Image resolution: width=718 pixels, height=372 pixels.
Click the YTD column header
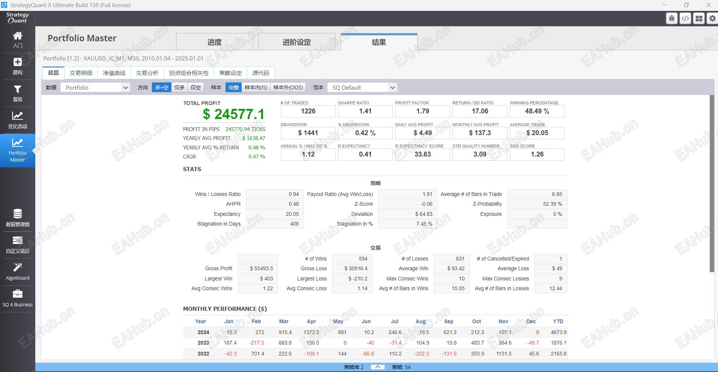point(558,321)
